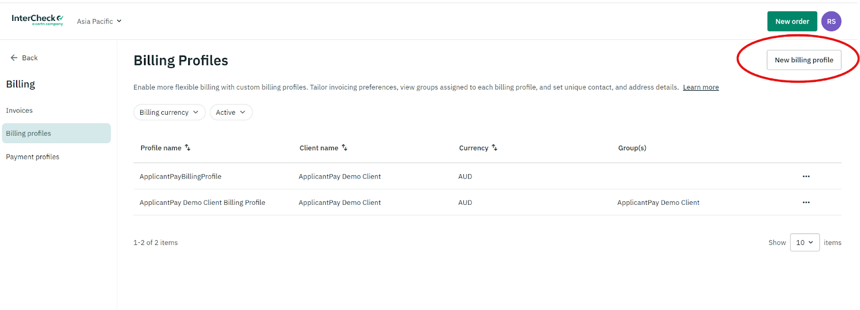Open the Active status filter

tap(231, 112)
